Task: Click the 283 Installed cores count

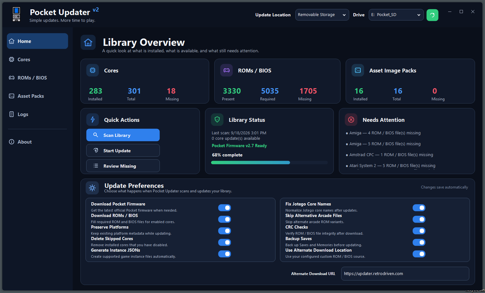Action: point(95,91)
